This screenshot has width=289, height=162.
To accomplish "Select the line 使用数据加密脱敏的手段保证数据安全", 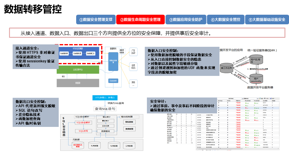I will coord(180,55).
